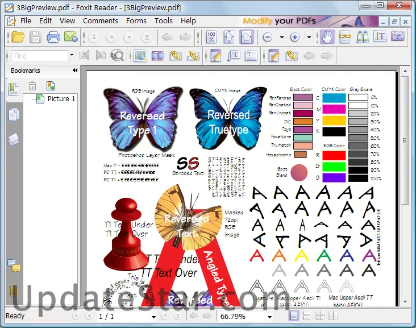Take a snapshot with camera icon
Screen dimensions: 416x328
398,36
